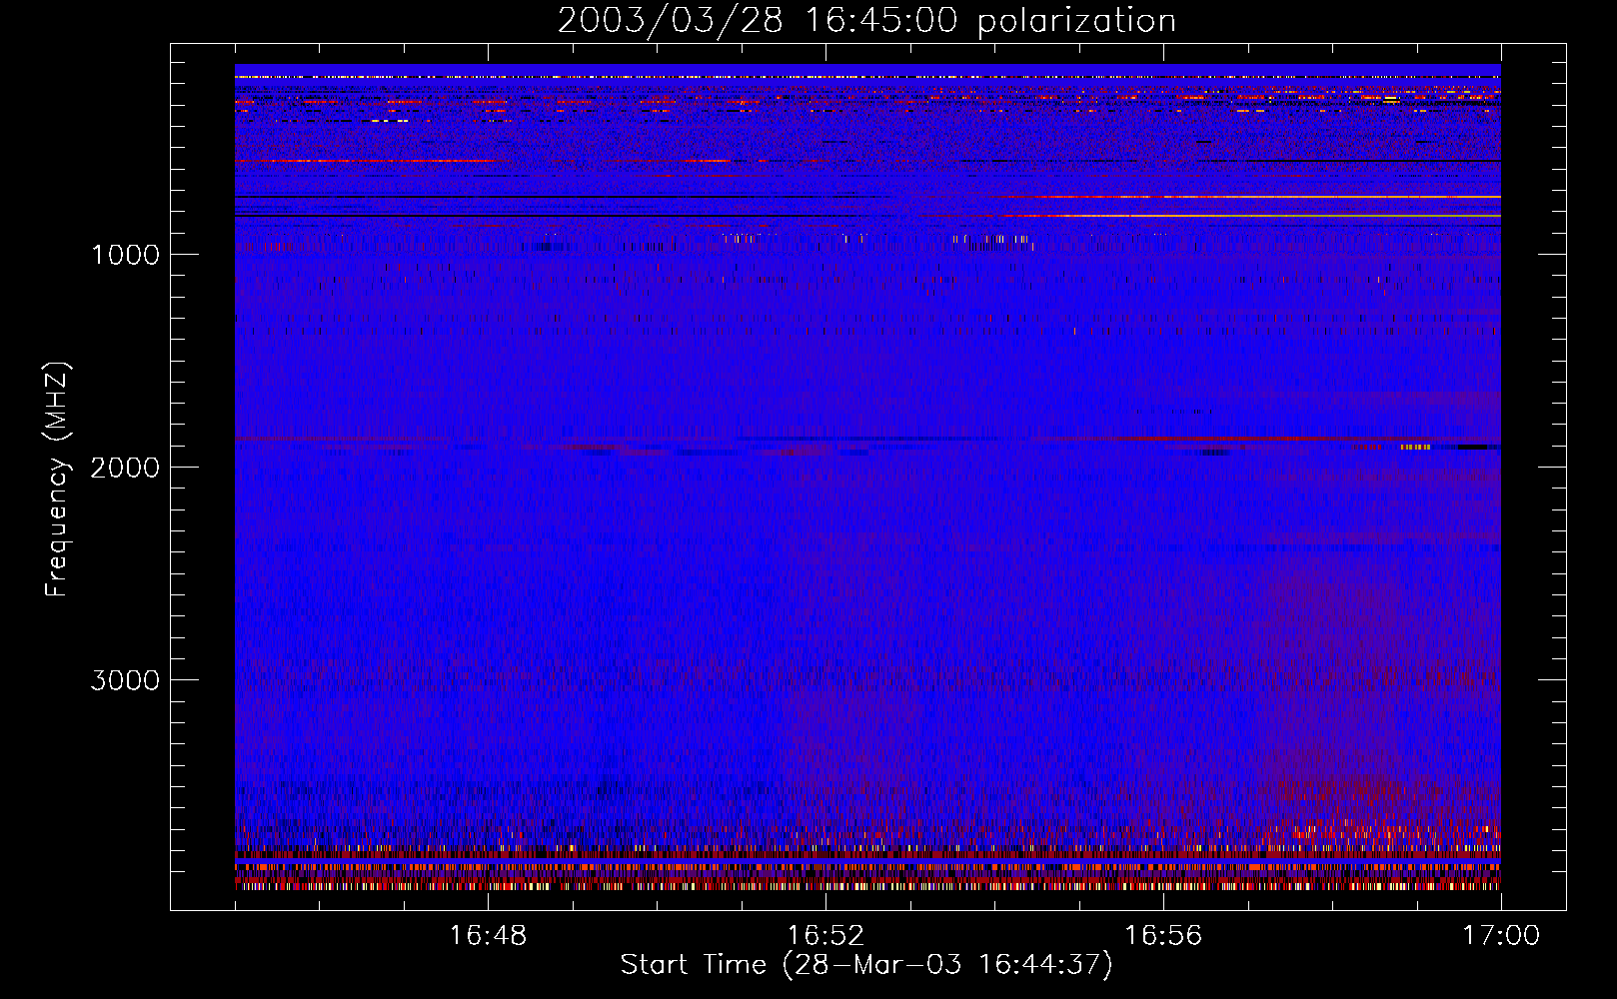The image size is (1617, 999).
Task: Click the plot title '2003/03/28 16:45:00 polarization'
Action: coord(866,21)
